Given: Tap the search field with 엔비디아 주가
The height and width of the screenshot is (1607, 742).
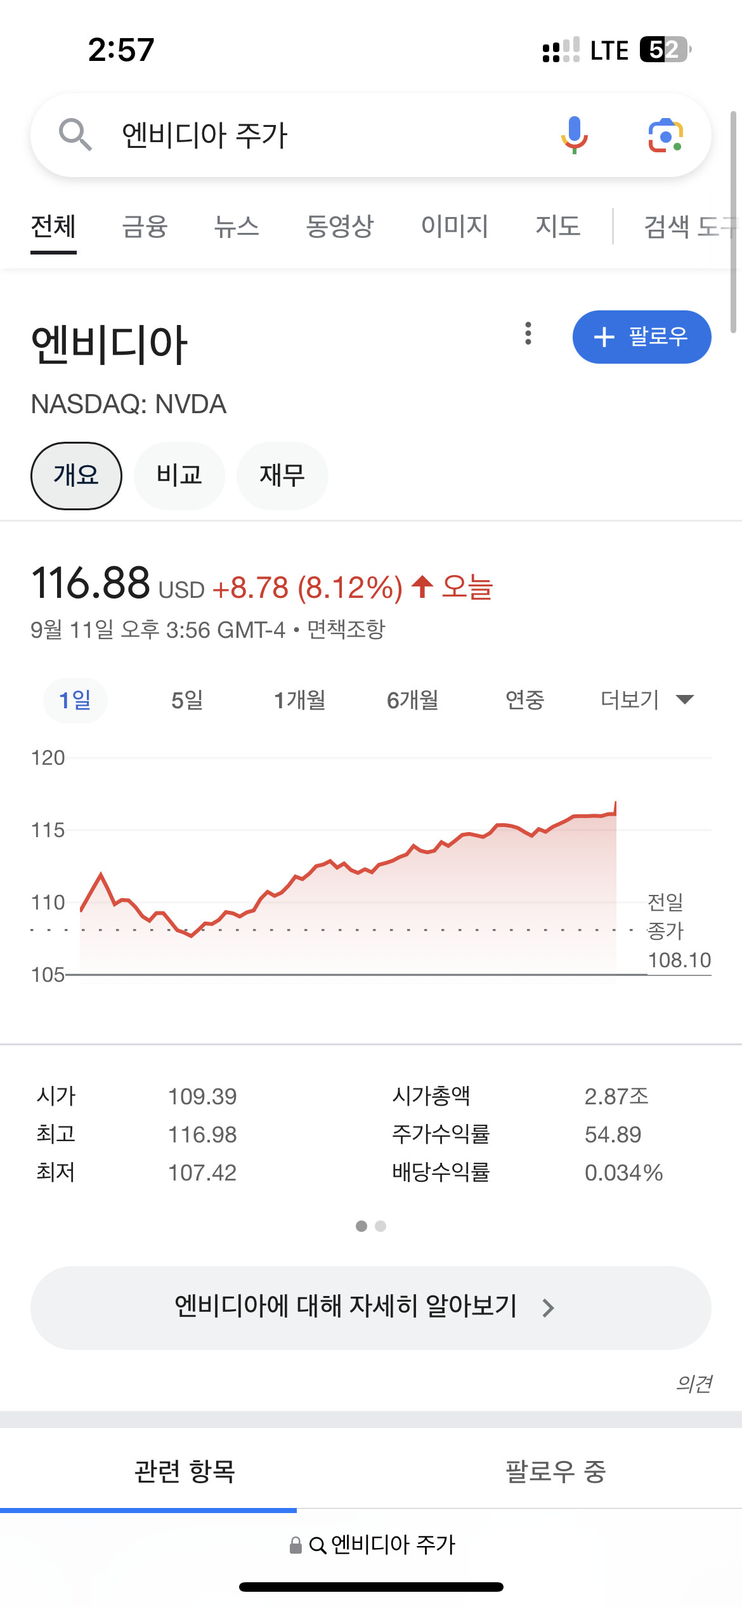Looking at the screenshot, I should (x=317, y=135).
